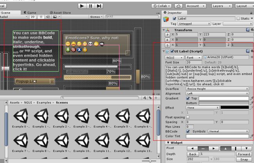
Task: Select the Rotation R transform button
Action: point(167,40)
